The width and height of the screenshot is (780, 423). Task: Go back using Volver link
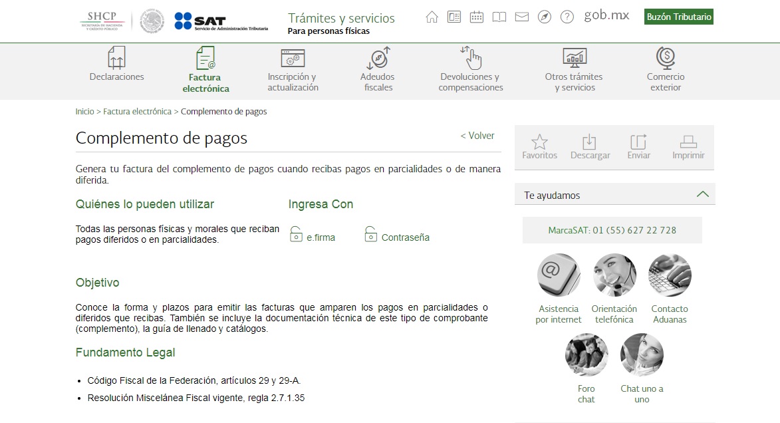click(477, 136)
